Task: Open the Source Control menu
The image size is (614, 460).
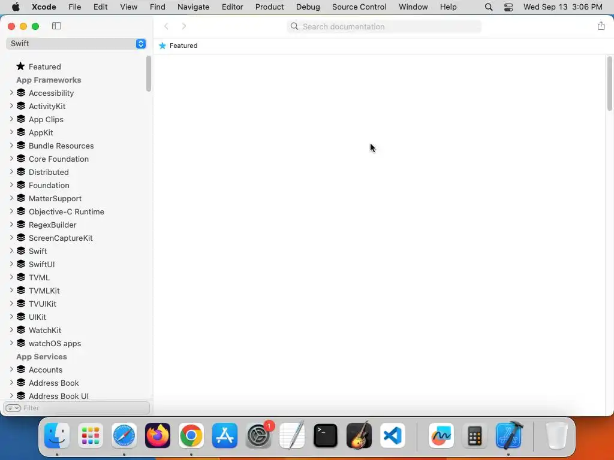Action: click(x=359, y=7)
